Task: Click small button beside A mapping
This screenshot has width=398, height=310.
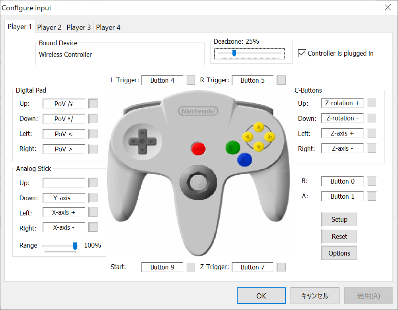Action: pyautogui.click(x=372, y=196)
